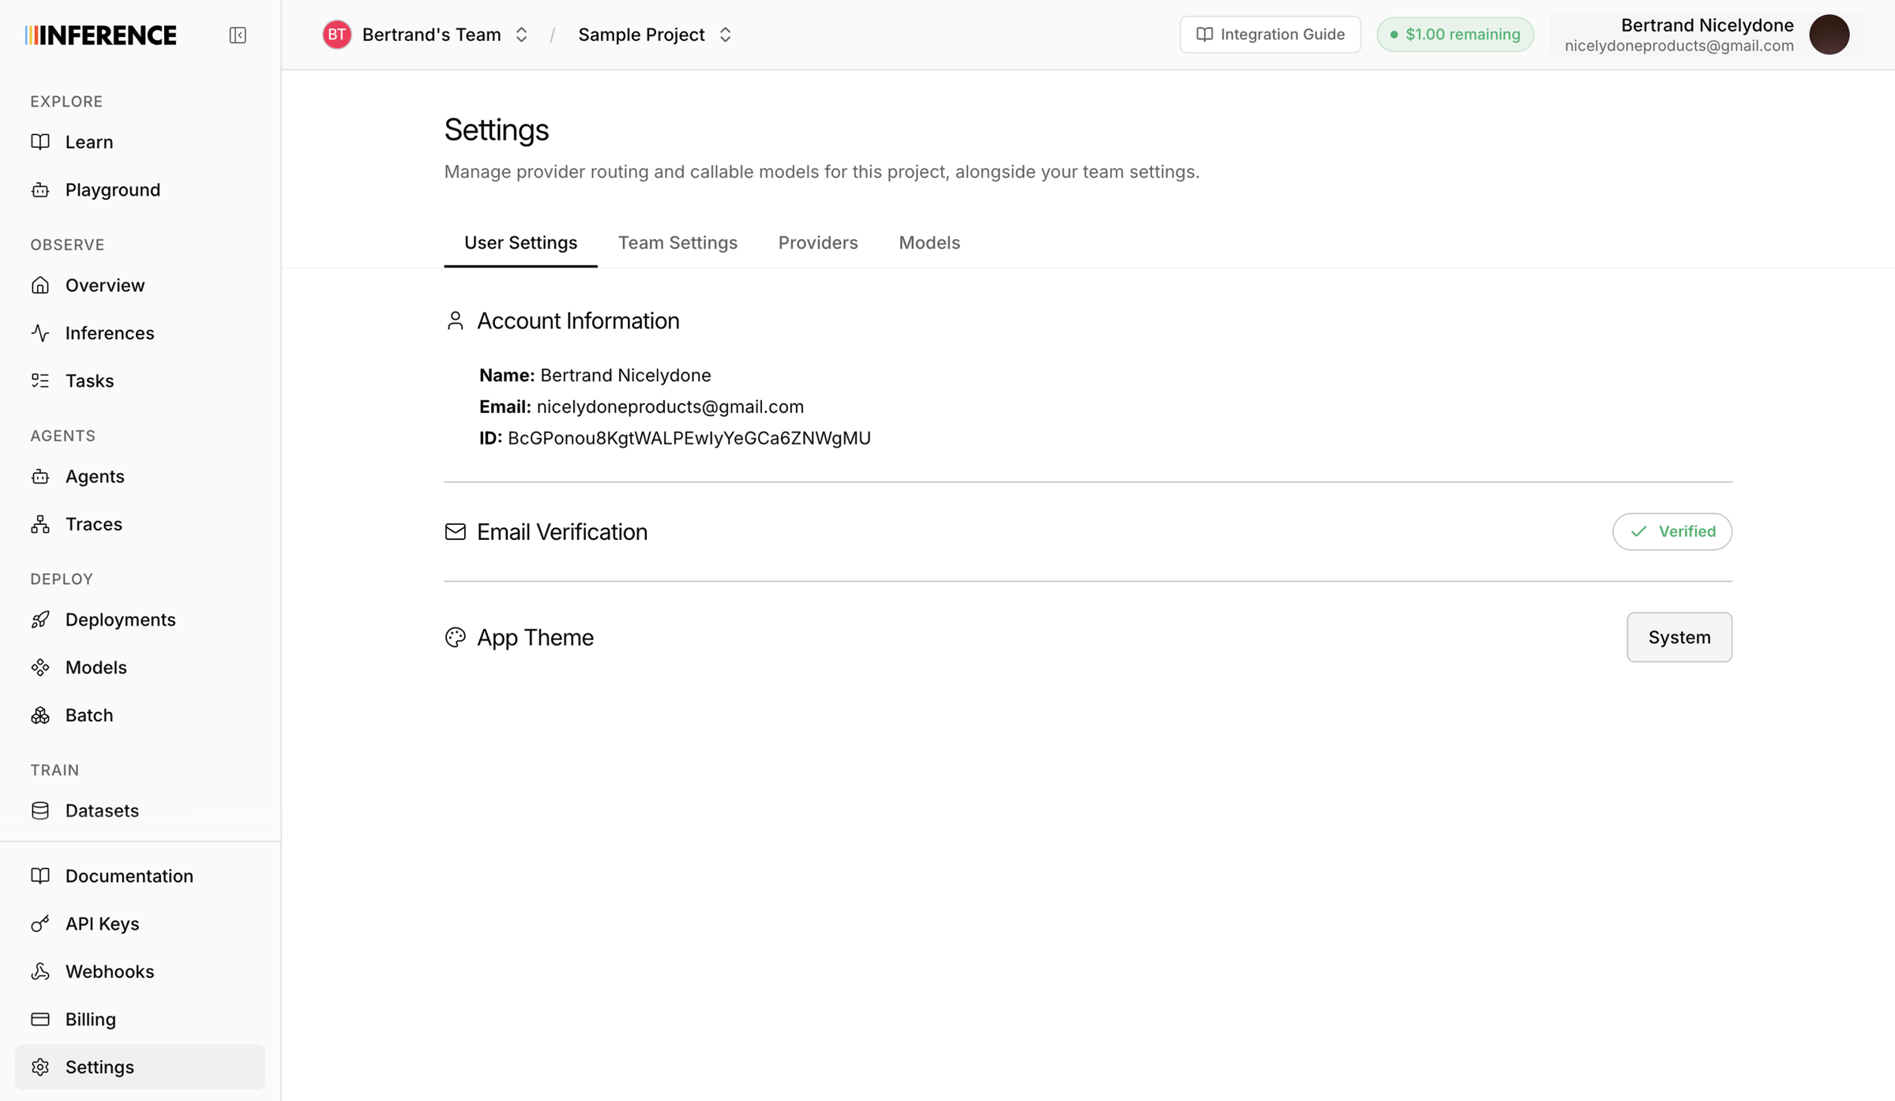This screenshot has height=1101, width=1895.
Task: Click the book icon in Integration Guide
Action: coord(1204,35)
